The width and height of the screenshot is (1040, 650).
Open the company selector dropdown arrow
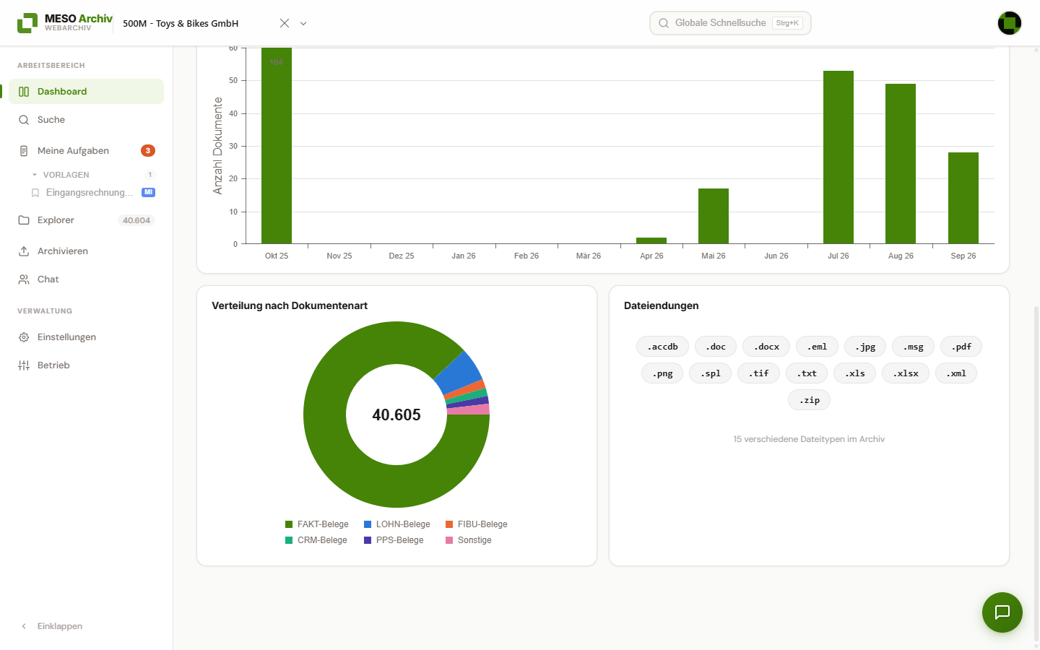tap(303, 23)
